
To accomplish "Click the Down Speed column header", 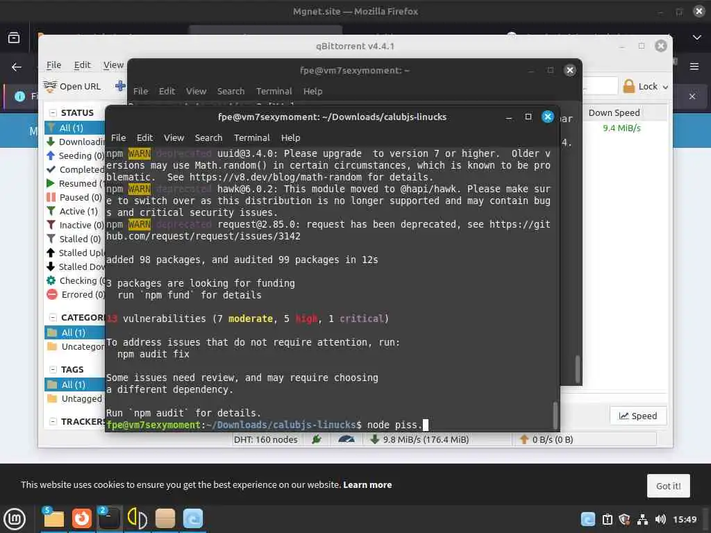I will point(614,113).
